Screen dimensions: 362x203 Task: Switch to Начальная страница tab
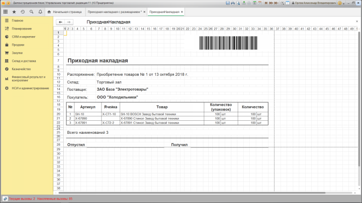click(x=65, y=12)
